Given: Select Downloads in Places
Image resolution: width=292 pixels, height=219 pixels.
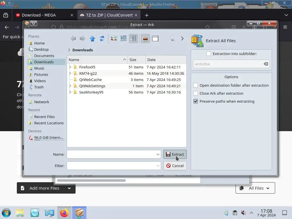Looking at the screenshot, I should [46, 62].
